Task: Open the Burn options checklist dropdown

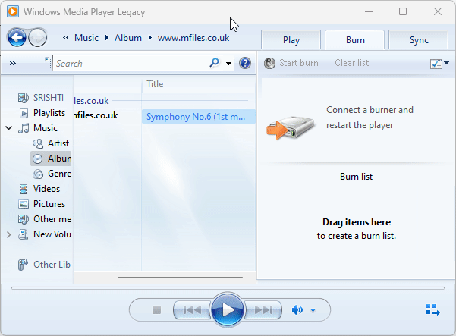Action: tap(439, 64)
